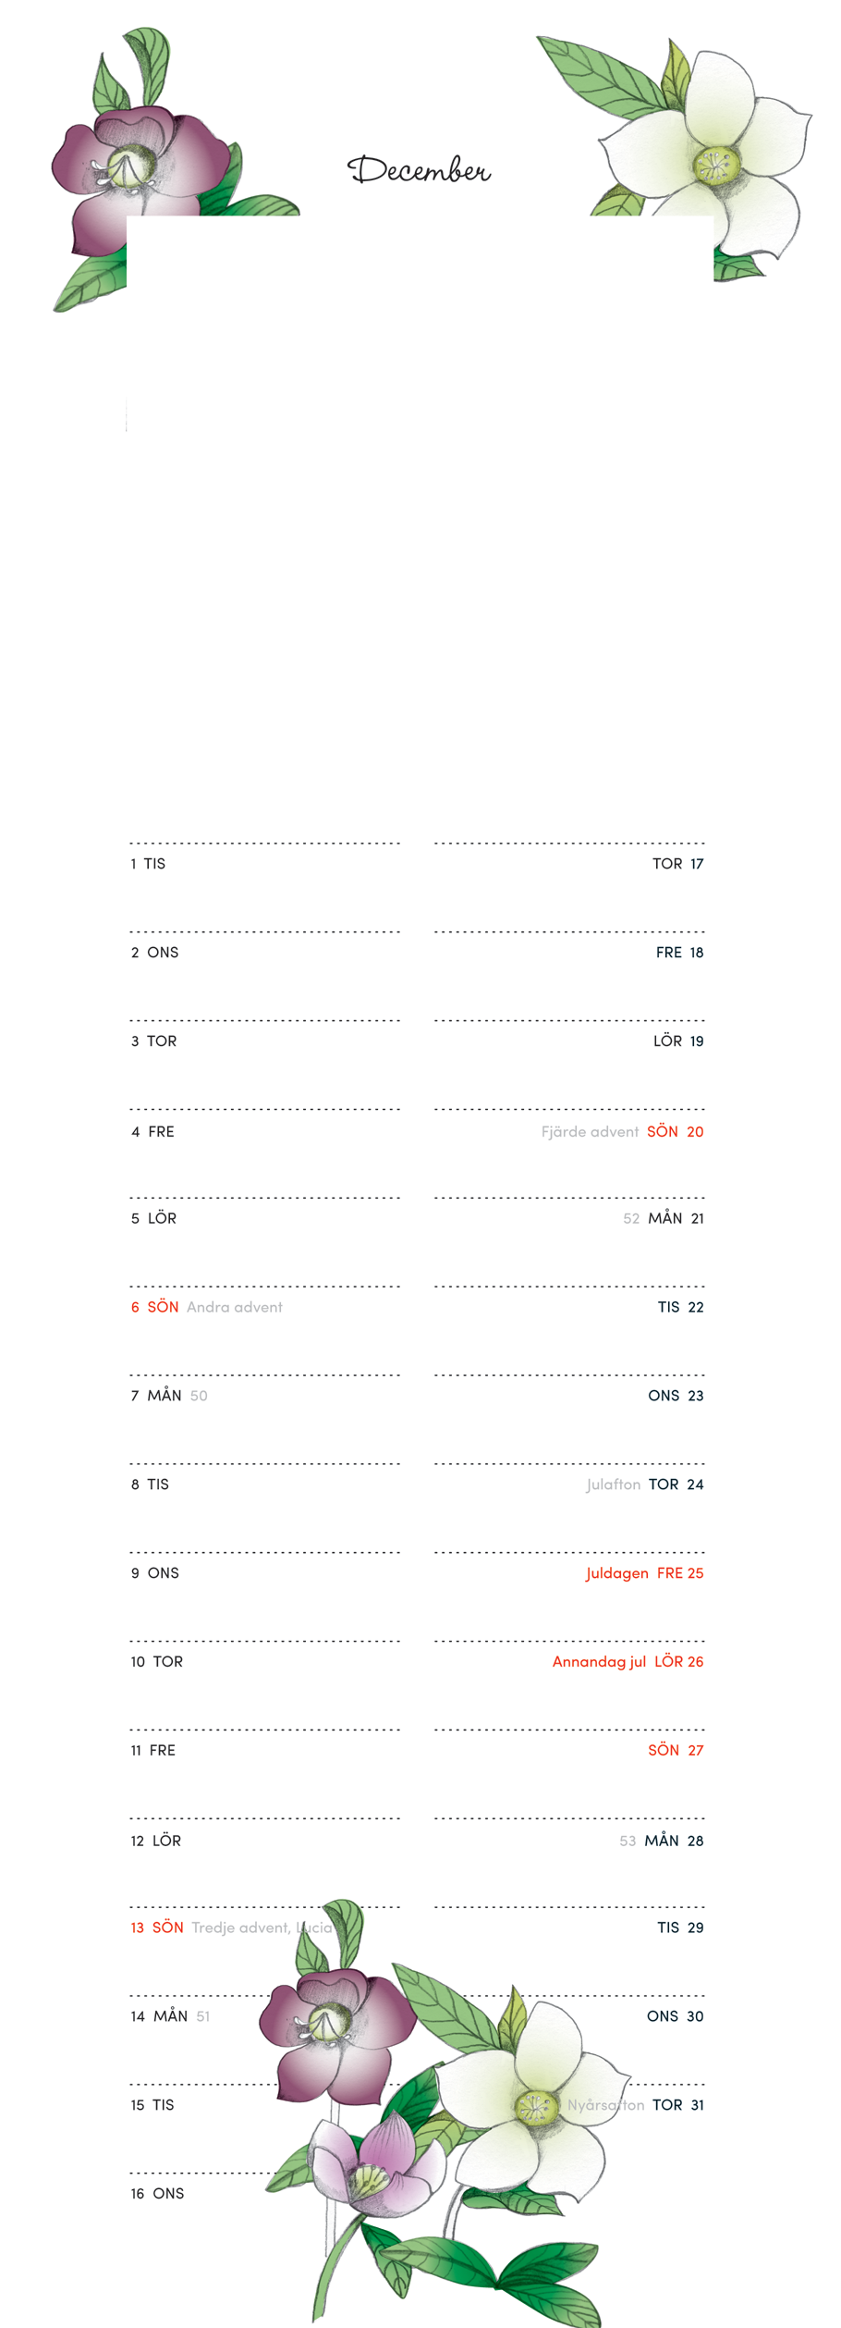Select the red SÖN 20 date

(675, 1131)
